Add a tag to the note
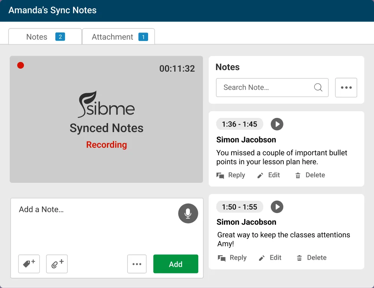The height and width of the screenshot is (288, 374). [x=29, y=264]
